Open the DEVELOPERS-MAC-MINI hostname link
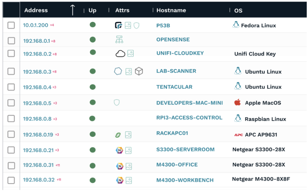The height and width of the screenshot is (192, 308). tap(190, 103)
